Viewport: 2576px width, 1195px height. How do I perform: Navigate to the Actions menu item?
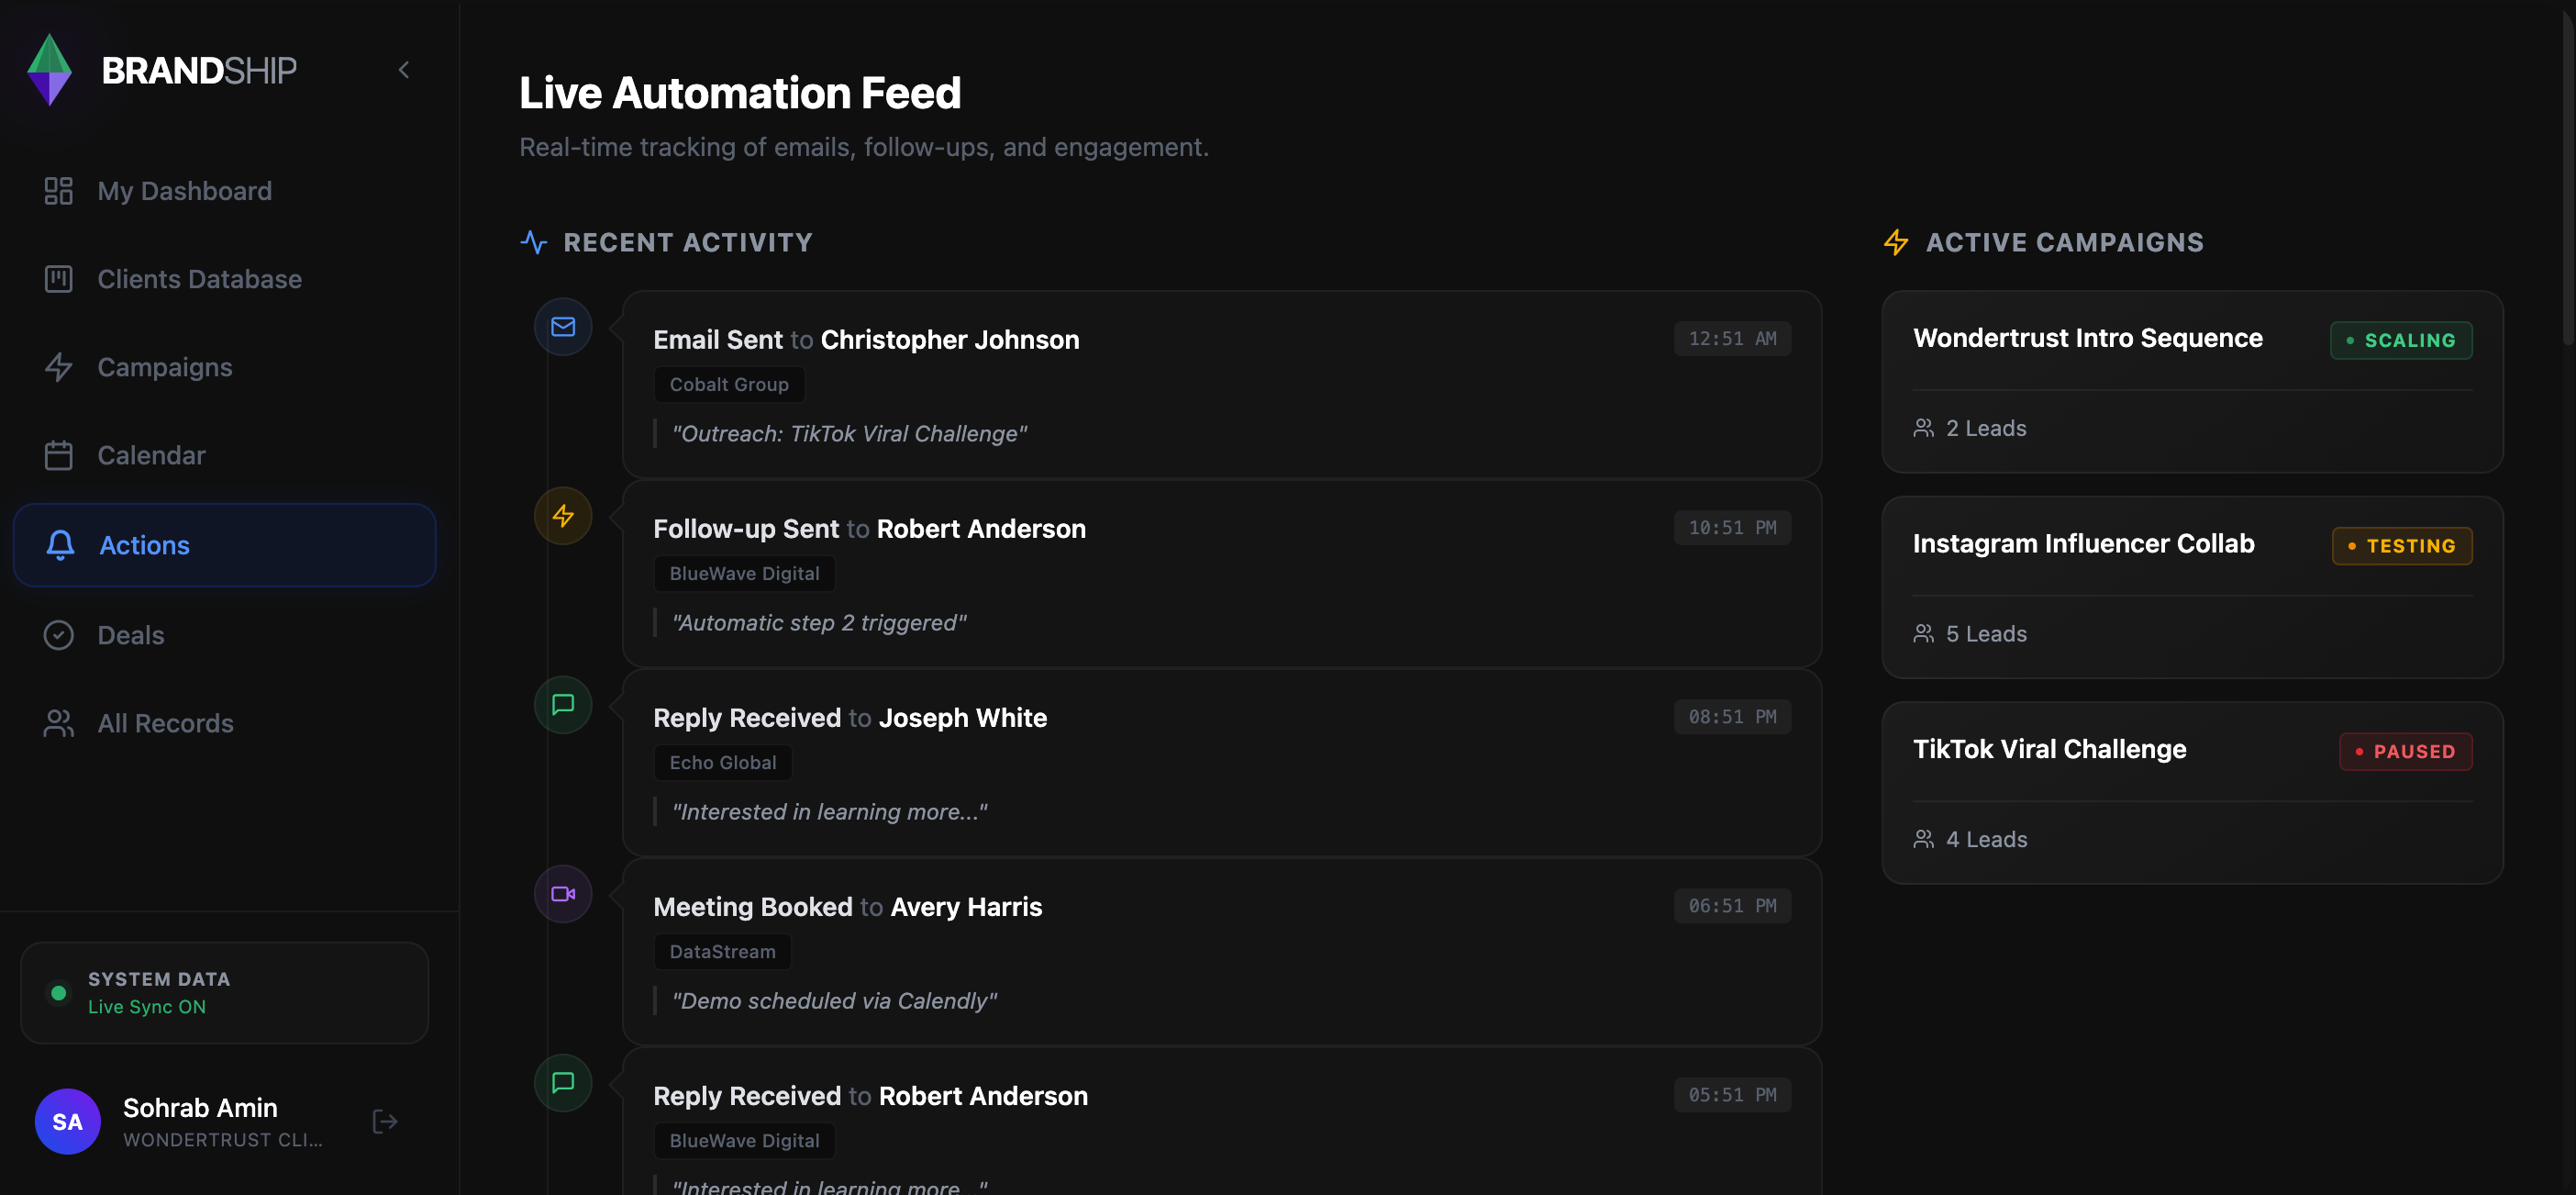point(144,545)
